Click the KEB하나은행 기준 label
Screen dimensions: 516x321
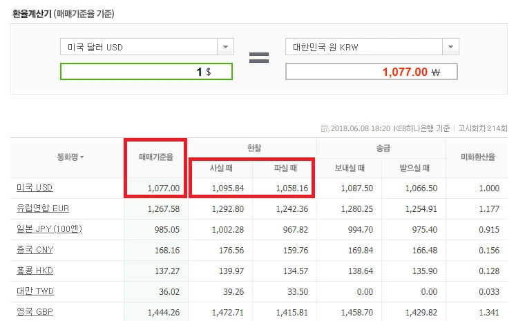(x=421, y=128)
